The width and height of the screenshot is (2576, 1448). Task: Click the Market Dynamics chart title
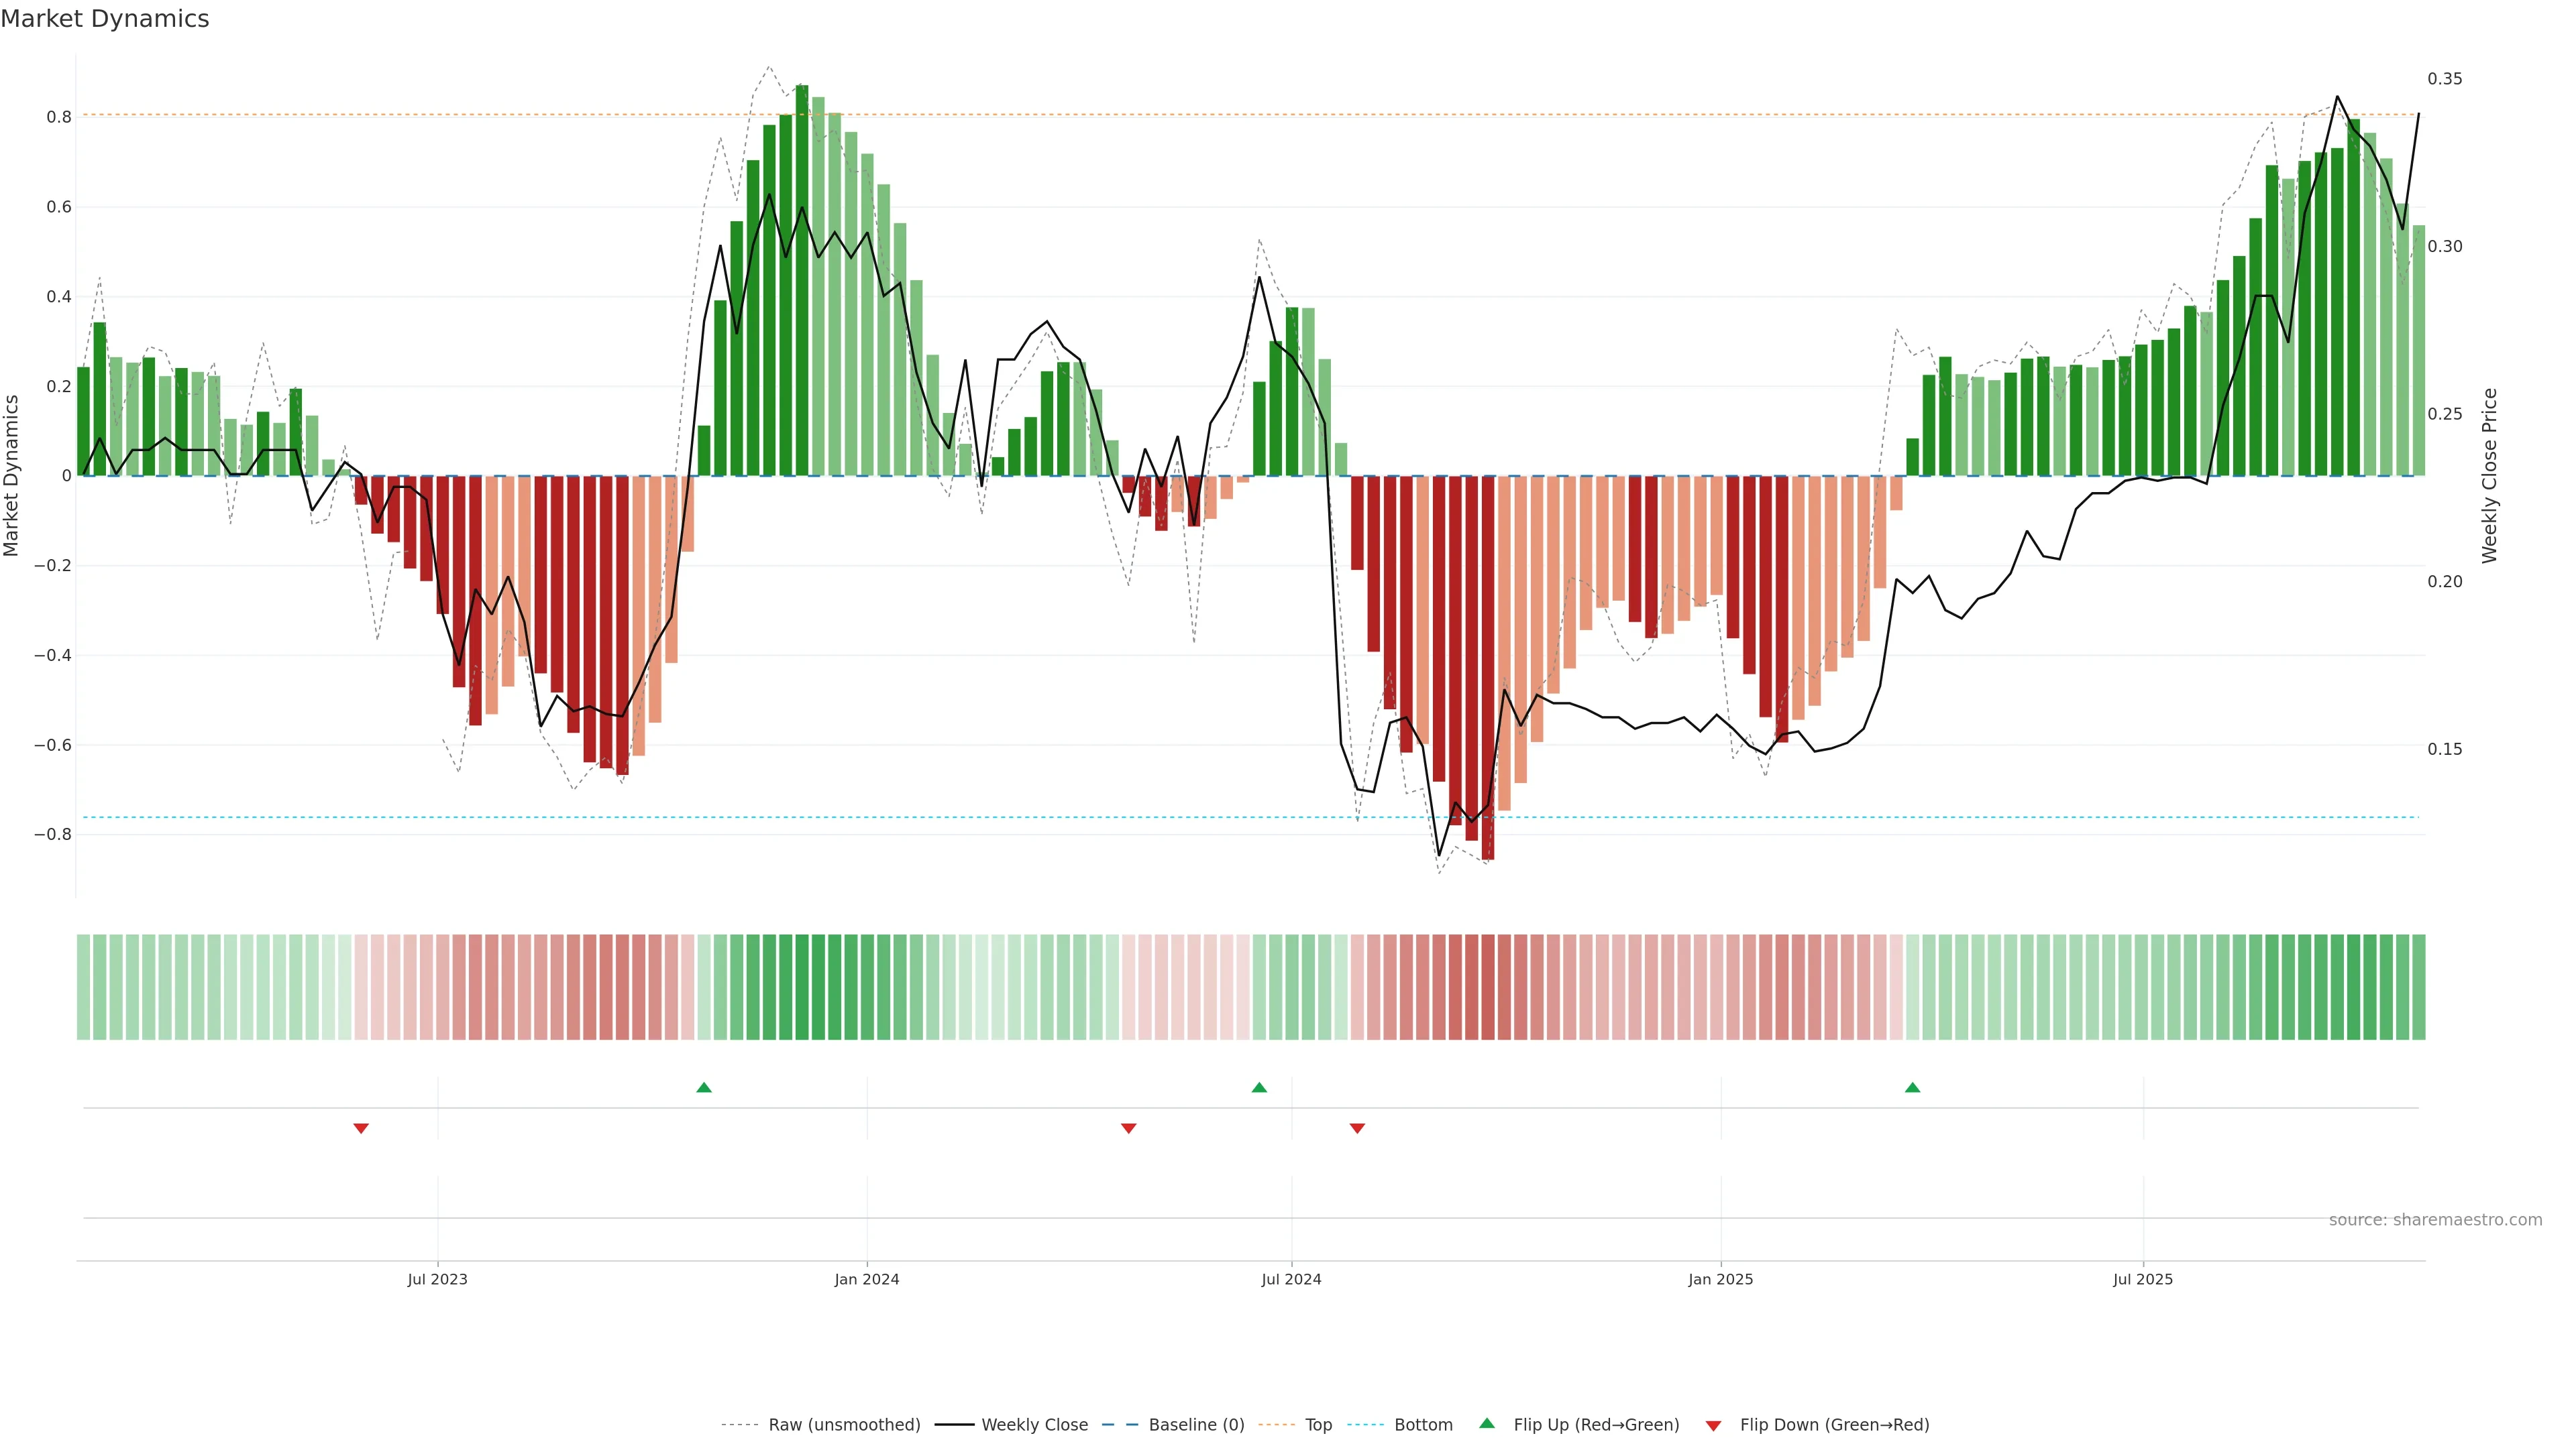click(105, 19)
